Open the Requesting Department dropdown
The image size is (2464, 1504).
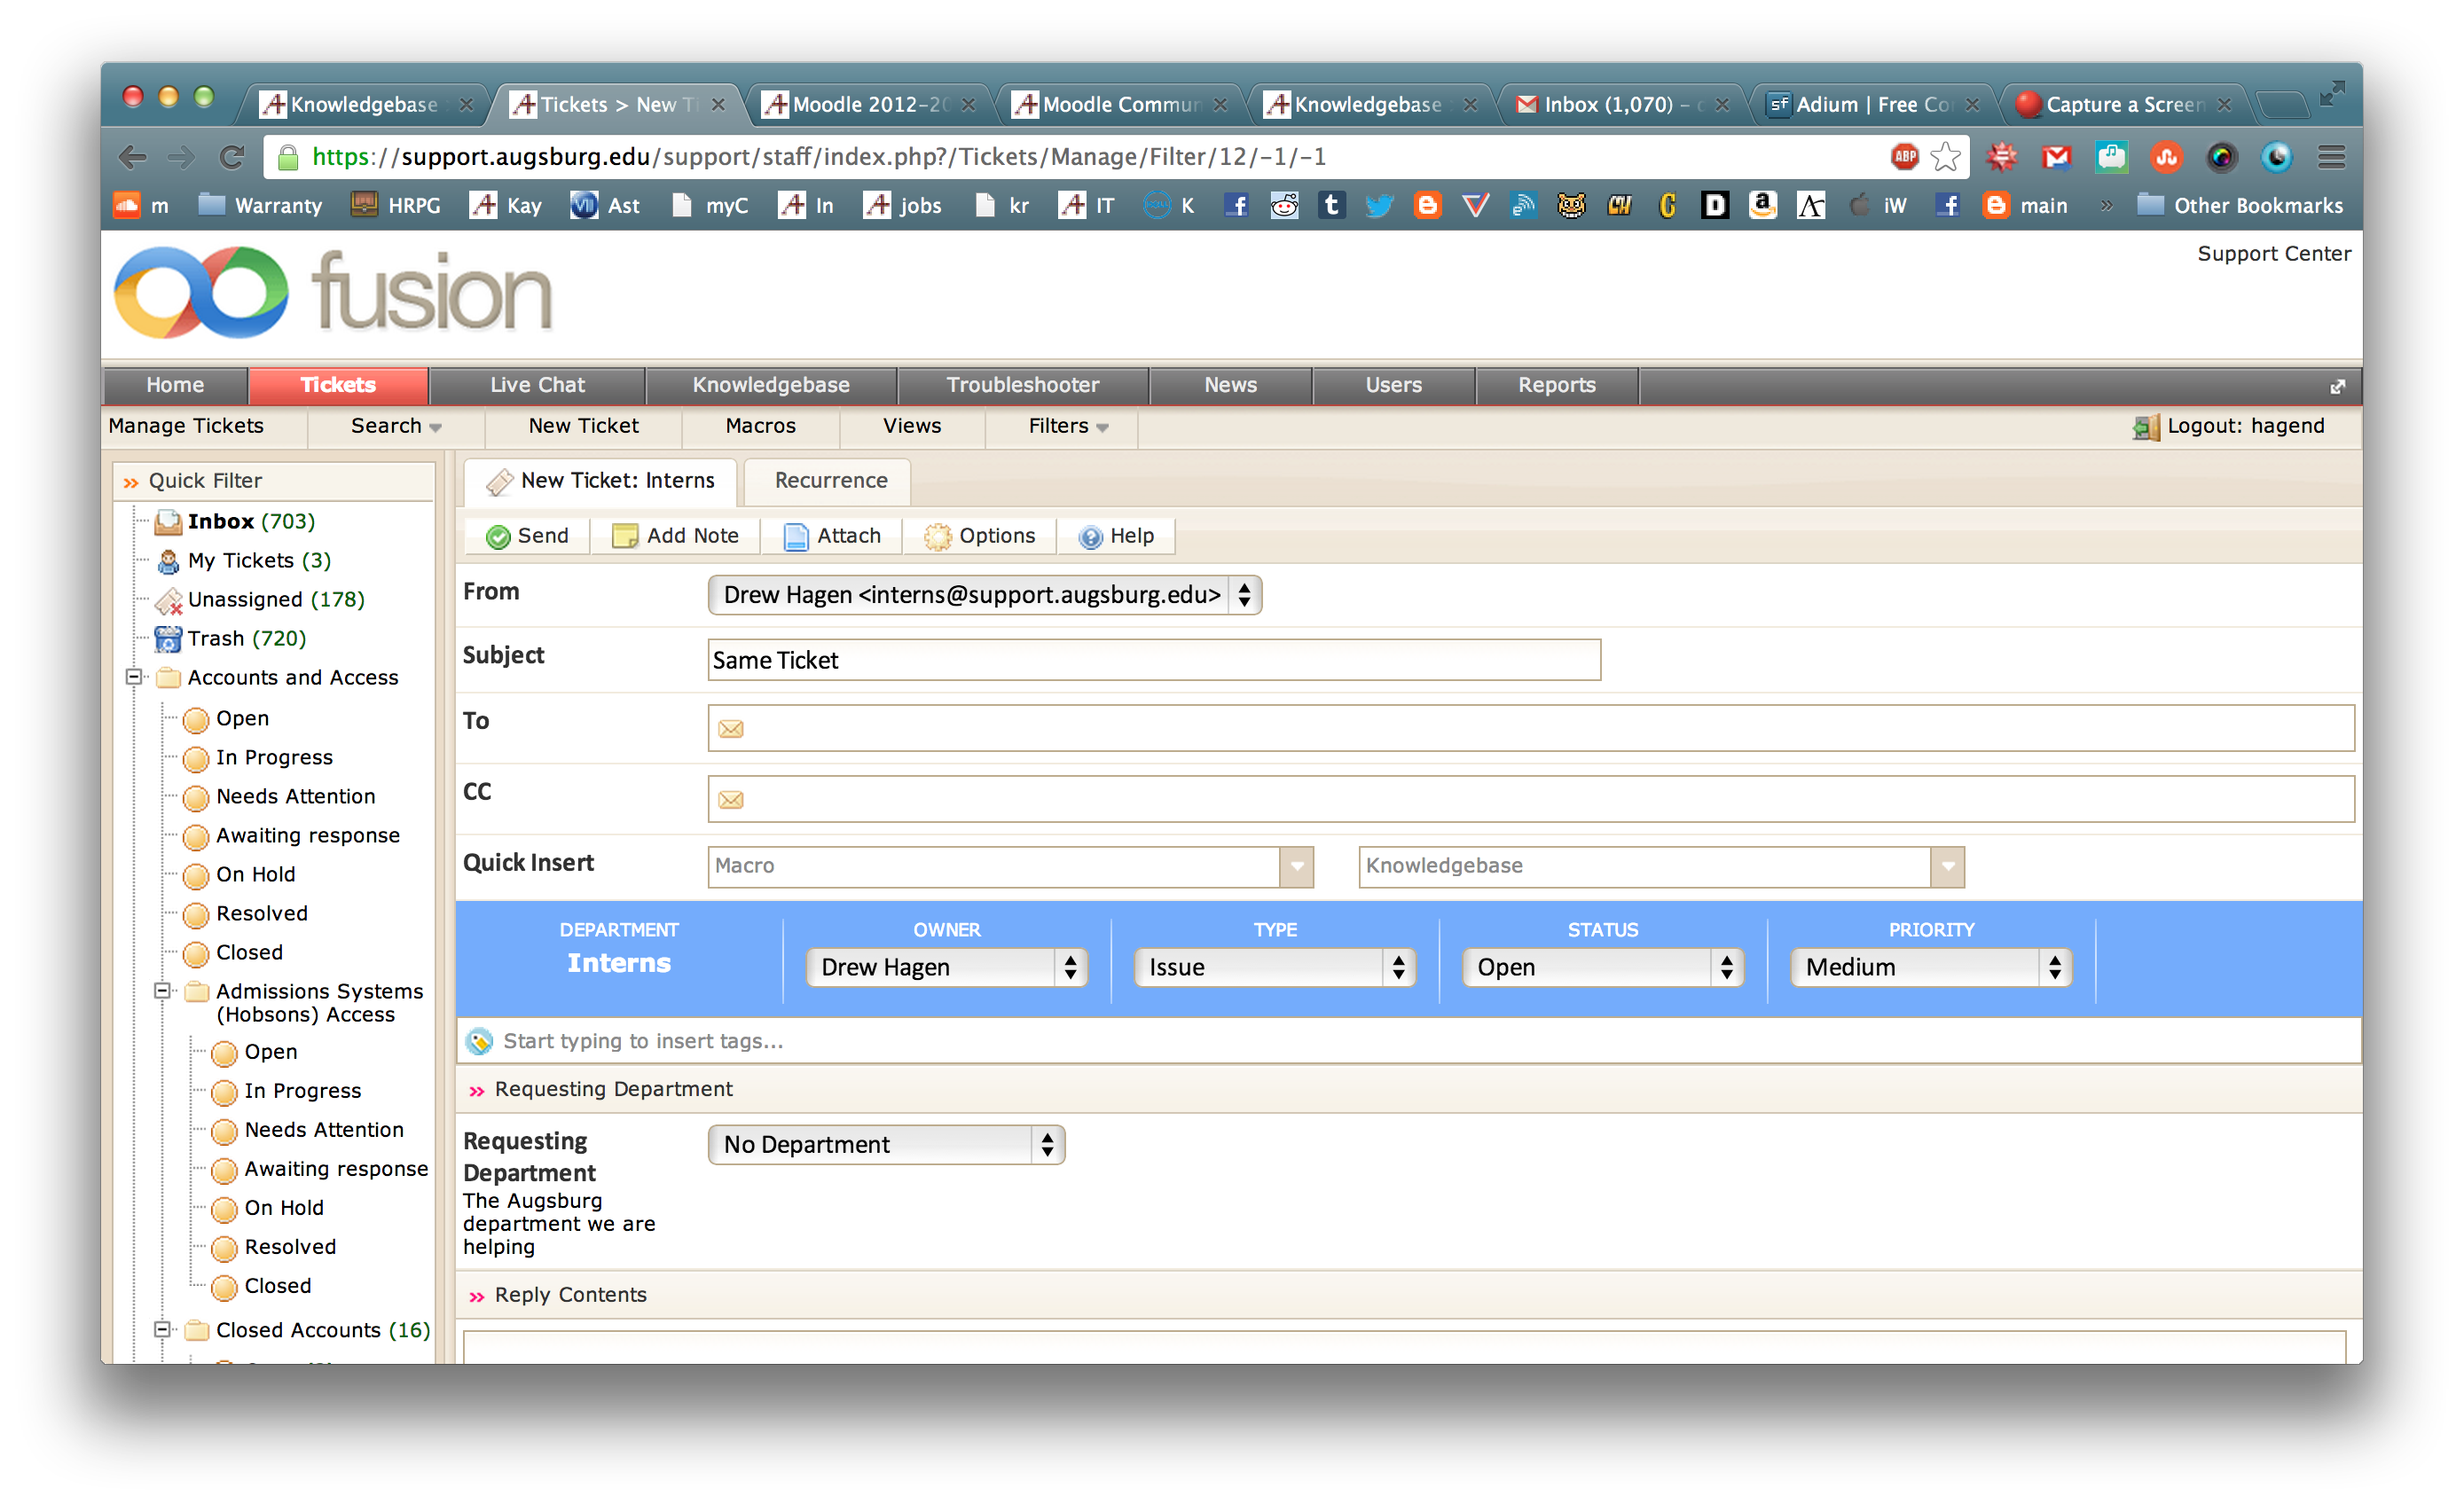tap(886, 1144)
